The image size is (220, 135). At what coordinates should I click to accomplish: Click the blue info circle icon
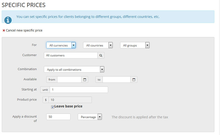(8, 20)
